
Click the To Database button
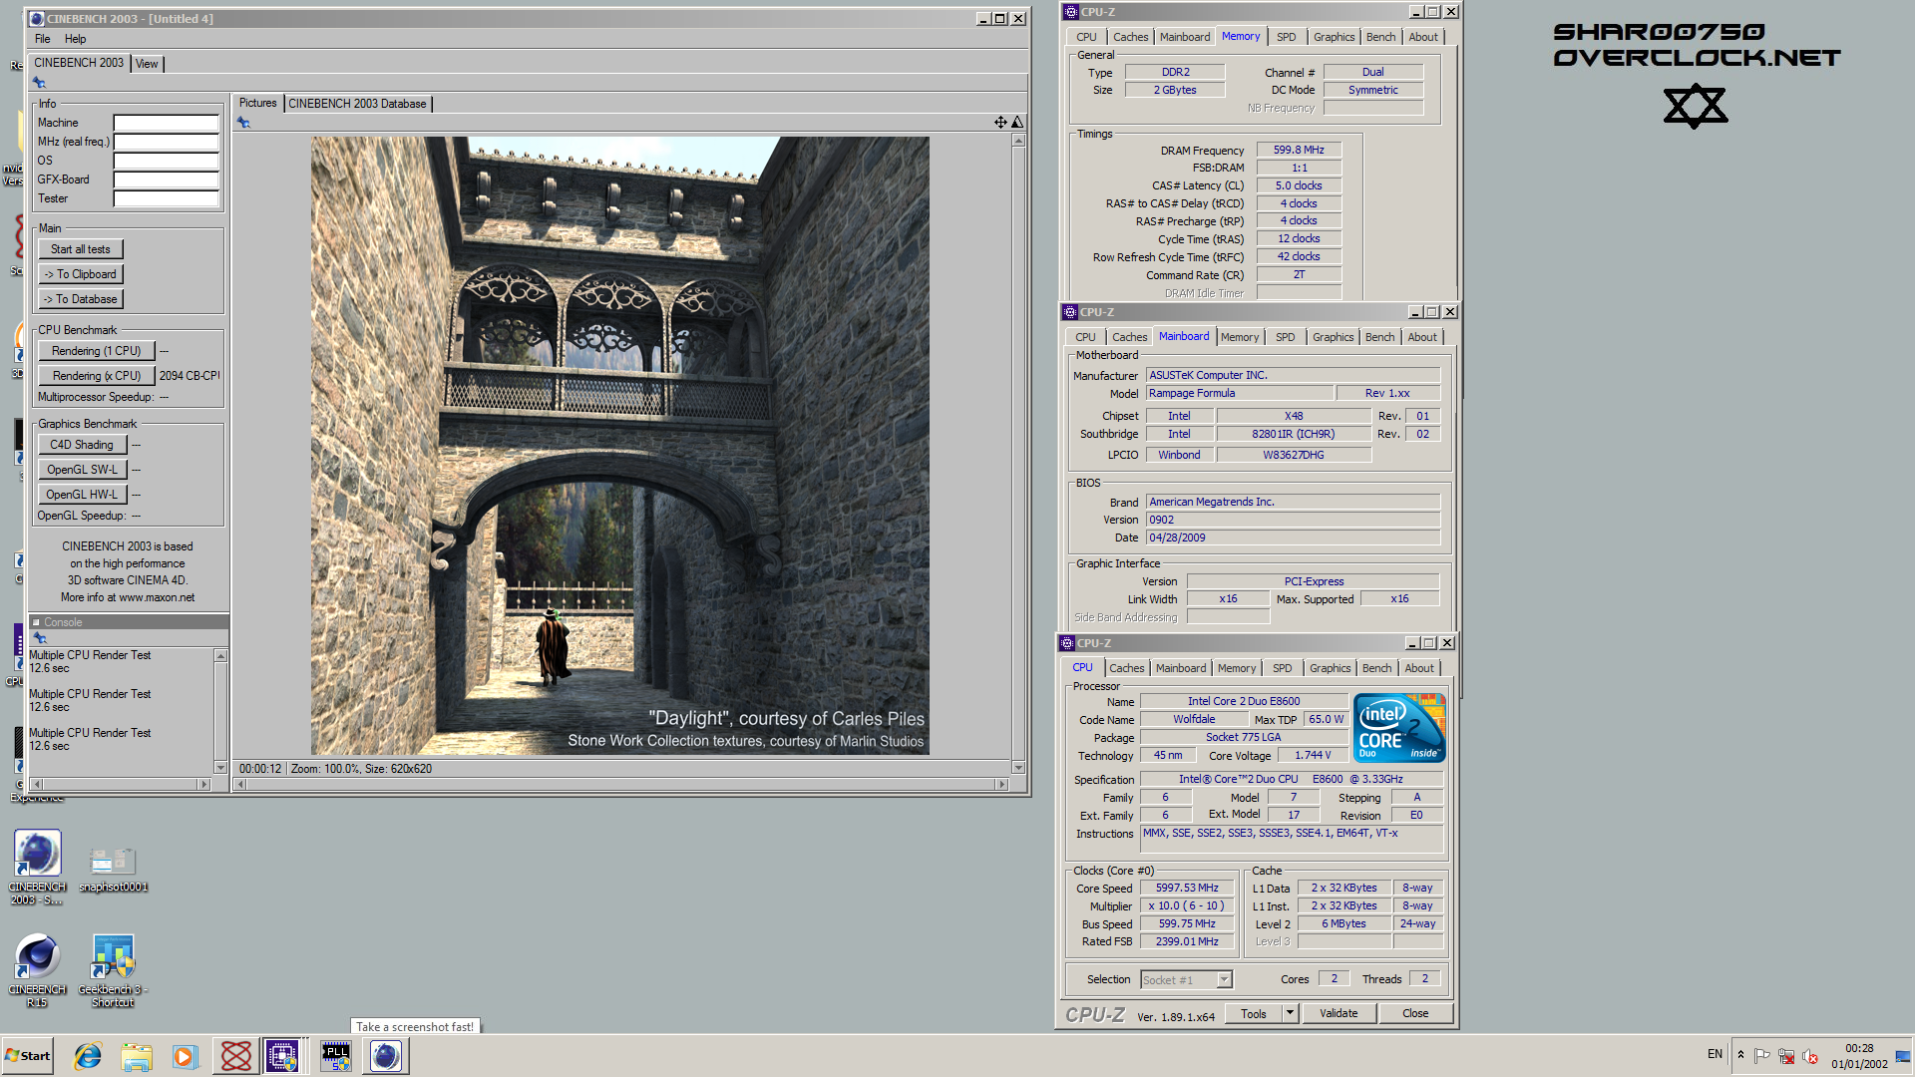click(81, 299)
